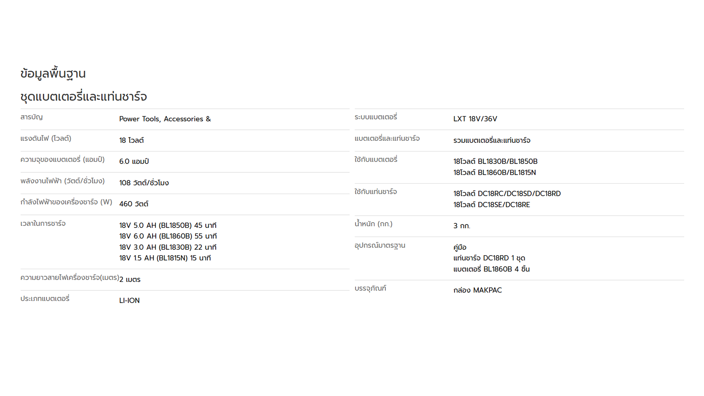Click the 108 วัตต์/ชั่วโมง energy value
704x396 pixels.
coord(144,183)
